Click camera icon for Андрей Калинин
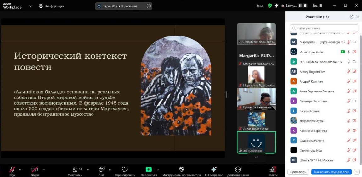362x177 pixels. (354, 81)
